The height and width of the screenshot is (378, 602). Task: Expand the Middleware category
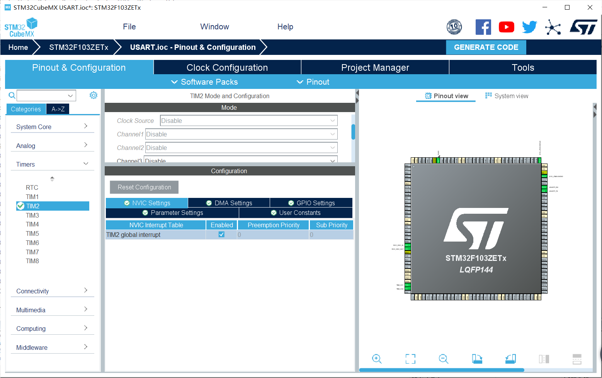click(53, 347)
